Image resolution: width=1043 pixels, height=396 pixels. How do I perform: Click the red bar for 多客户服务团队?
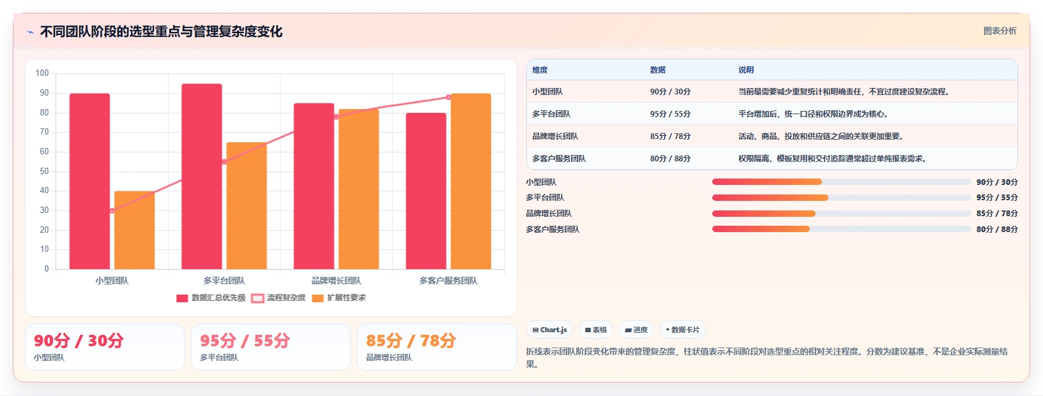point(426,191)
